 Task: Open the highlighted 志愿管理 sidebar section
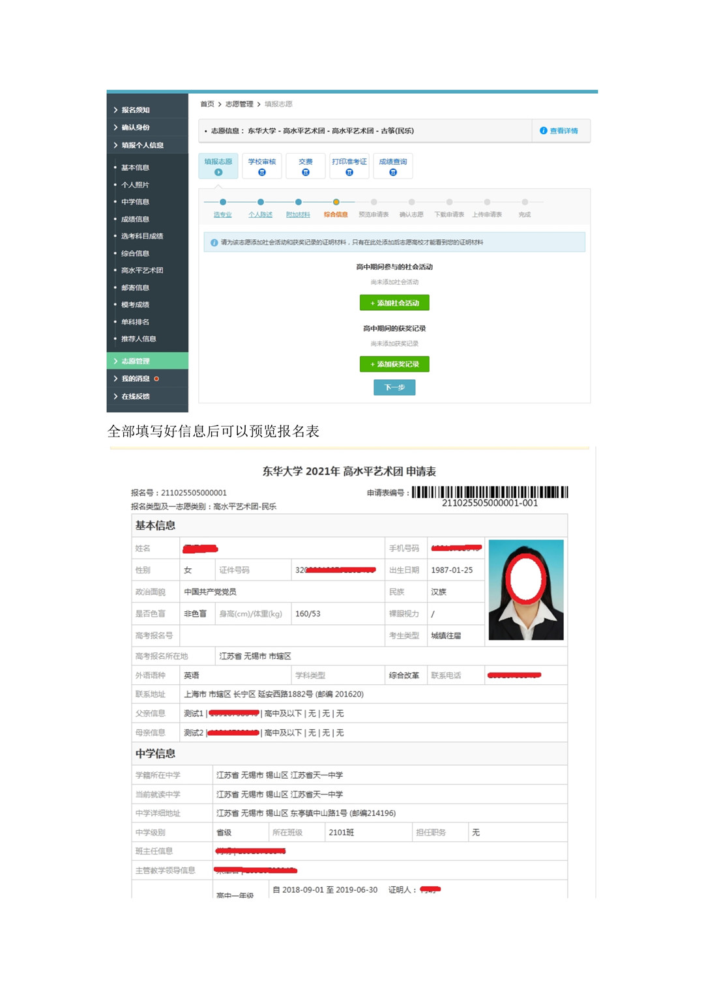147,361
